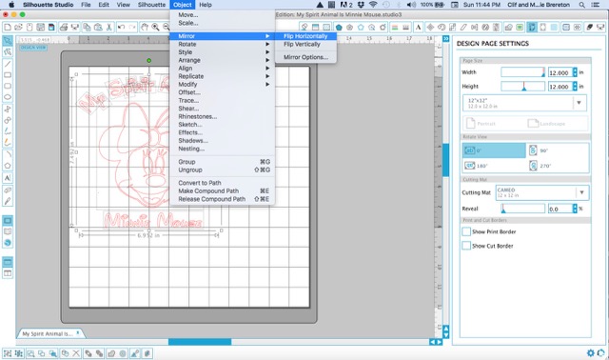Open the Cutting Mat CAMEO dropdown
Screen dimensions: 609x360
click(x=541, y=192)
